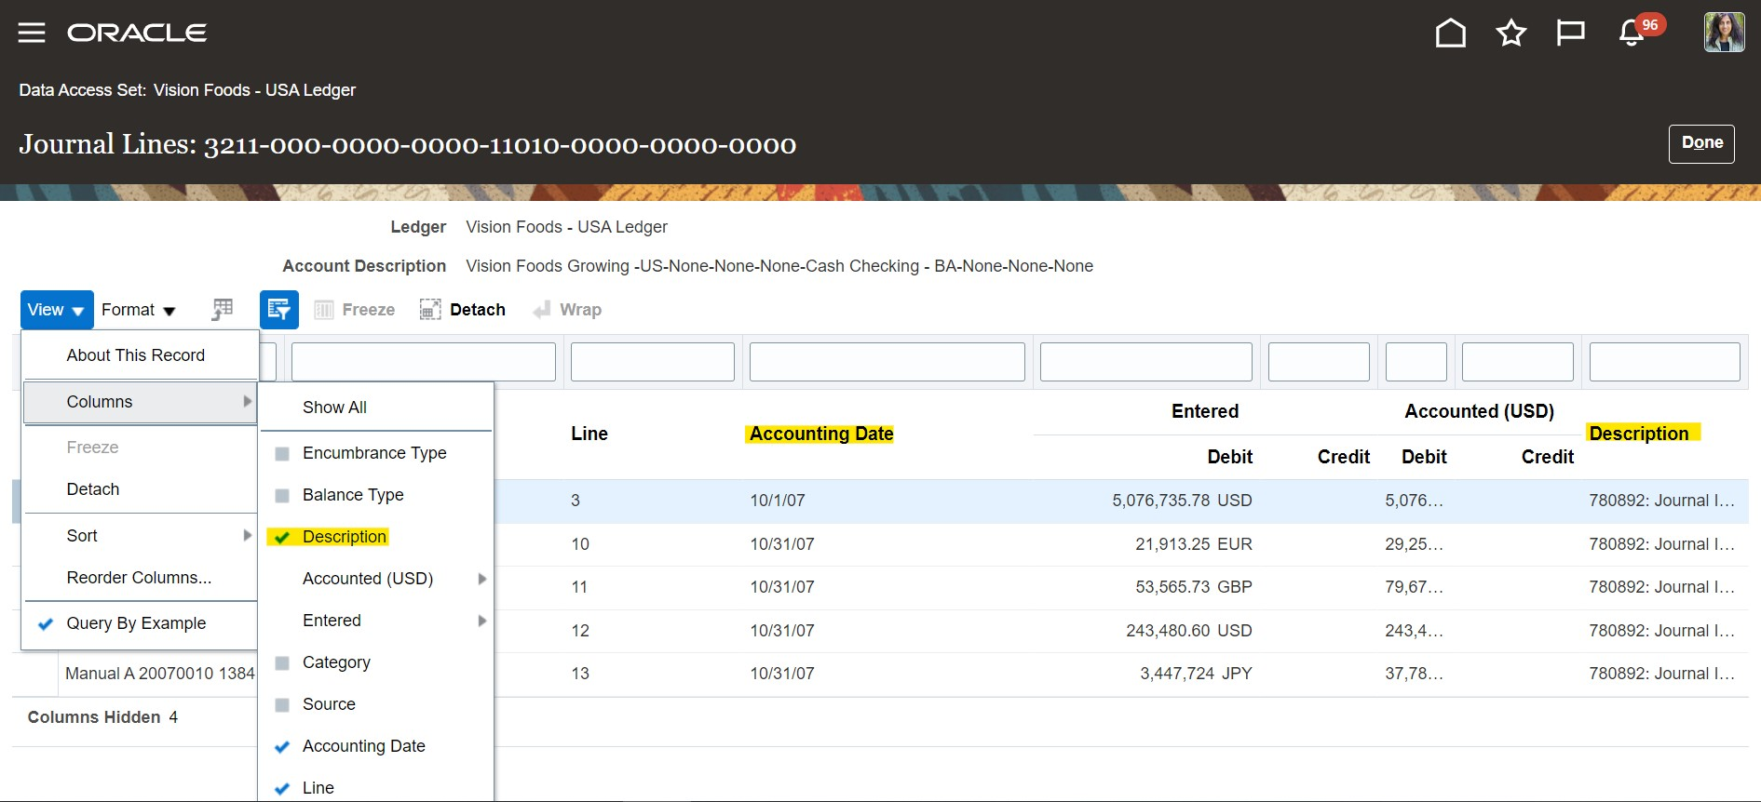
Task: Check the Balance Type column
Action: click(376, 495)
